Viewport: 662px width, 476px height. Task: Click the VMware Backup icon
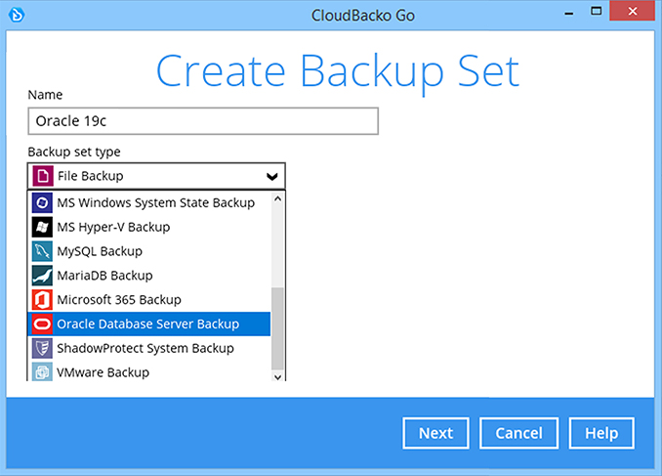[42, 371]
